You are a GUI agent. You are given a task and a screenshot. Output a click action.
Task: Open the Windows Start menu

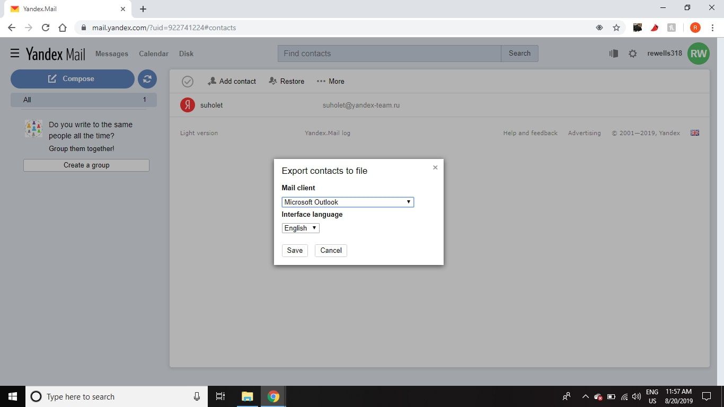13,396
